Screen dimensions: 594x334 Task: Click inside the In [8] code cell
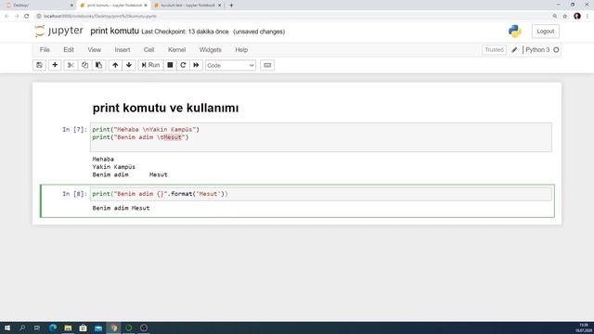321,194
